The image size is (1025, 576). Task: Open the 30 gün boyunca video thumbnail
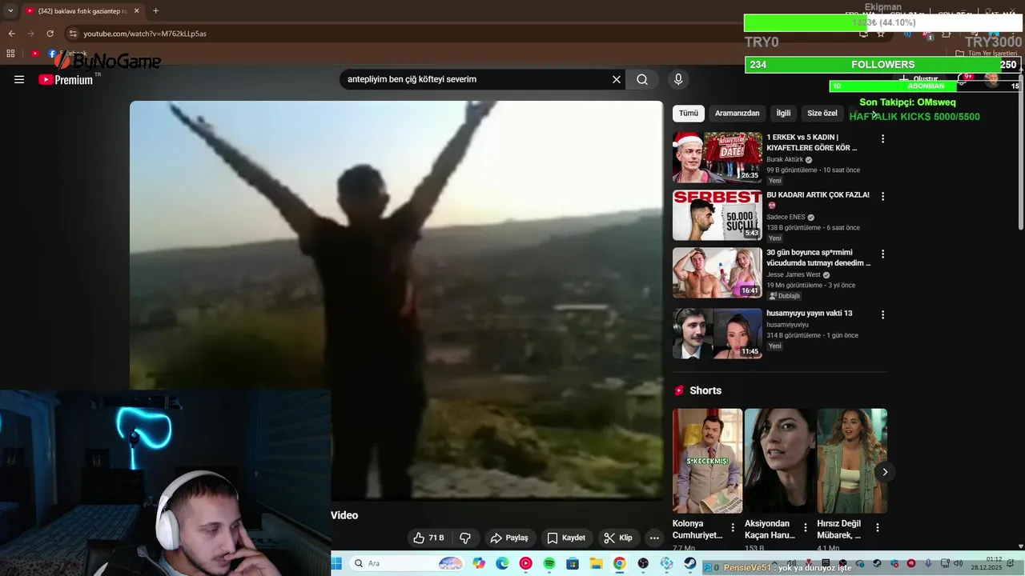point(717,273)
